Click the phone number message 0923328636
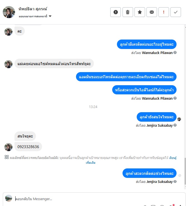186x206 pixels. (28, 147)
